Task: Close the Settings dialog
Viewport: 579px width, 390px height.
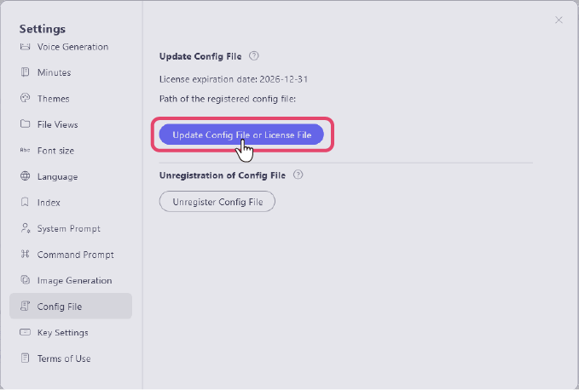Action: click(x=559, y=20)
